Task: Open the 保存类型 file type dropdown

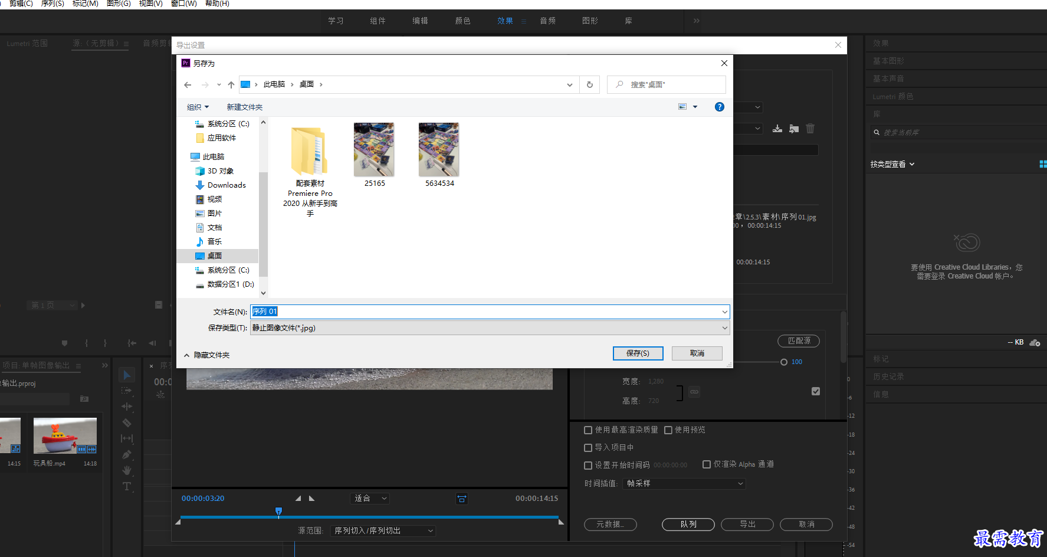Action: [x=490, y=328]
